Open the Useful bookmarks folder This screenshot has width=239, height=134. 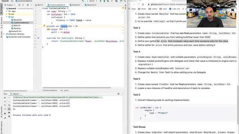point(153,9)
